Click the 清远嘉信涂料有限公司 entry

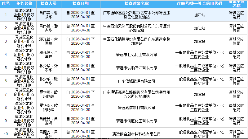[x=137, y=108]
